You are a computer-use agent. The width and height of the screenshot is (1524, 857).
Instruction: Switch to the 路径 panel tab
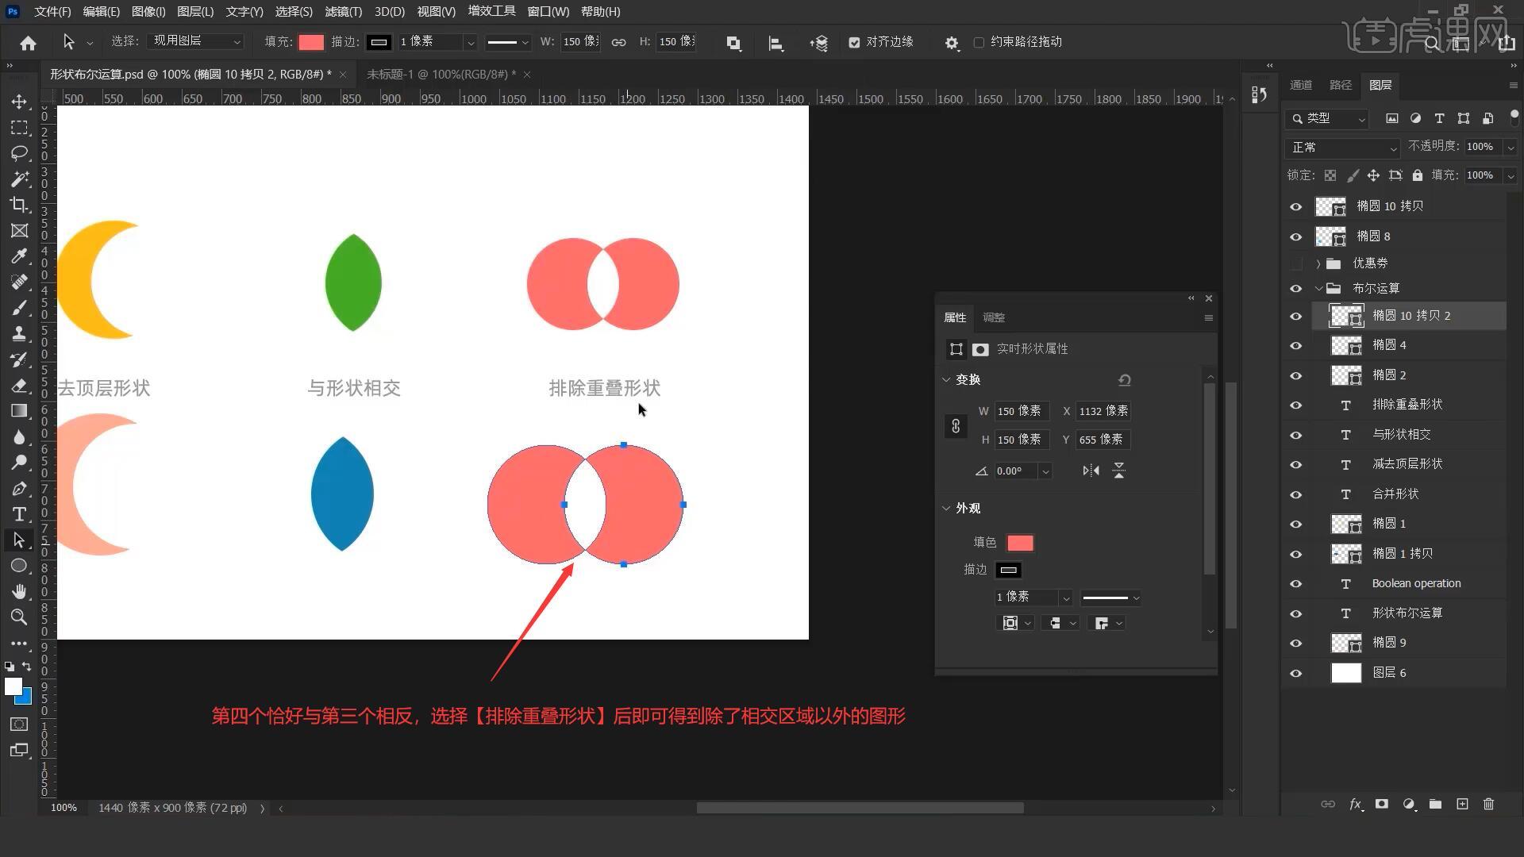coord(1341,85)
